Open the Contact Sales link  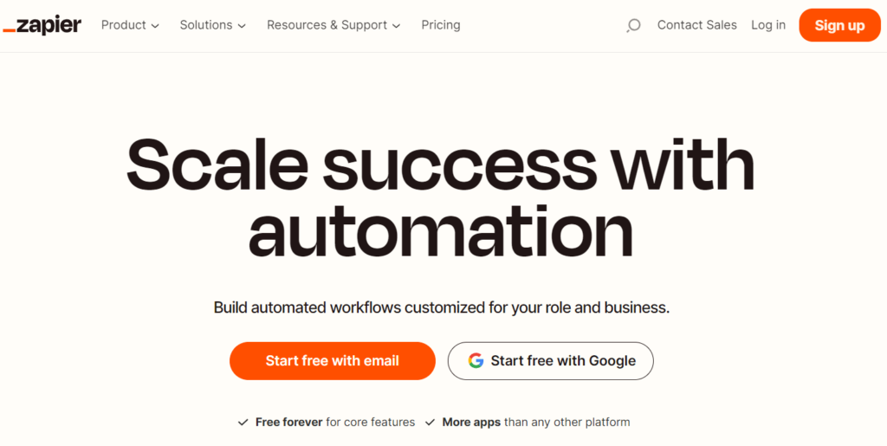pyautogui.click(x=697, y=25)
